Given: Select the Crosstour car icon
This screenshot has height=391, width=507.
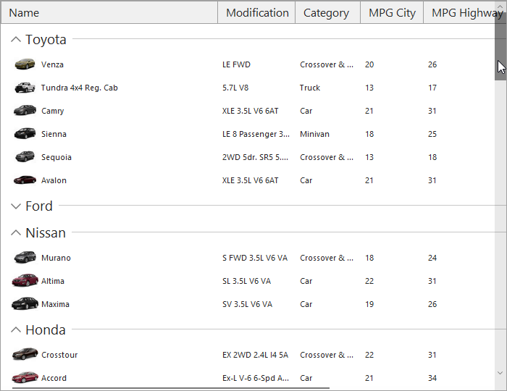Looking at the screenshot, I should (25, 354).
